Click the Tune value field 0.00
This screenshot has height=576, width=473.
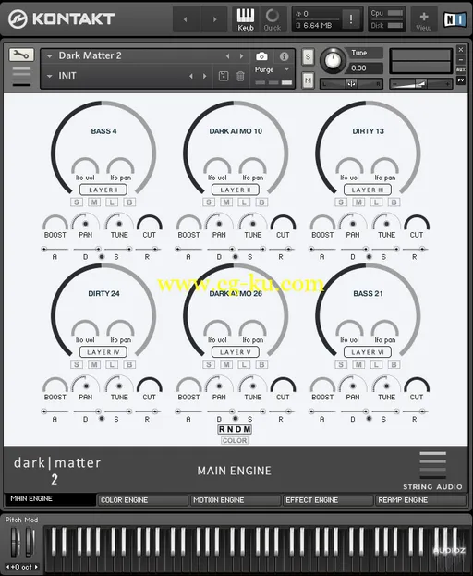[365, 68]
